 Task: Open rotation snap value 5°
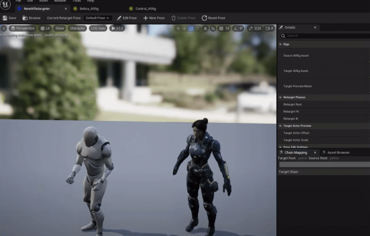tap(241, 28)
